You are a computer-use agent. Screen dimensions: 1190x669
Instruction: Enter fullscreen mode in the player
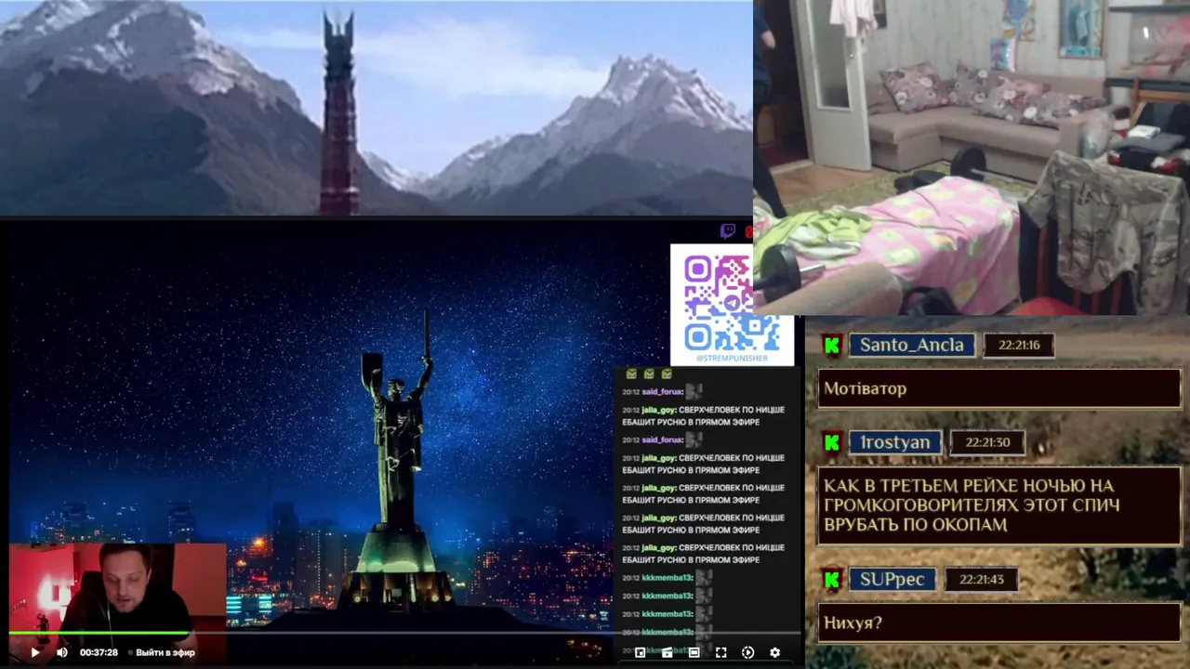(721, 652)
